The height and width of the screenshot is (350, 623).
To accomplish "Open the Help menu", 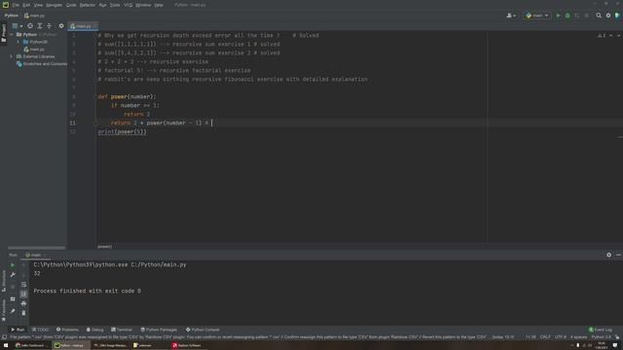I will [159, 5].
